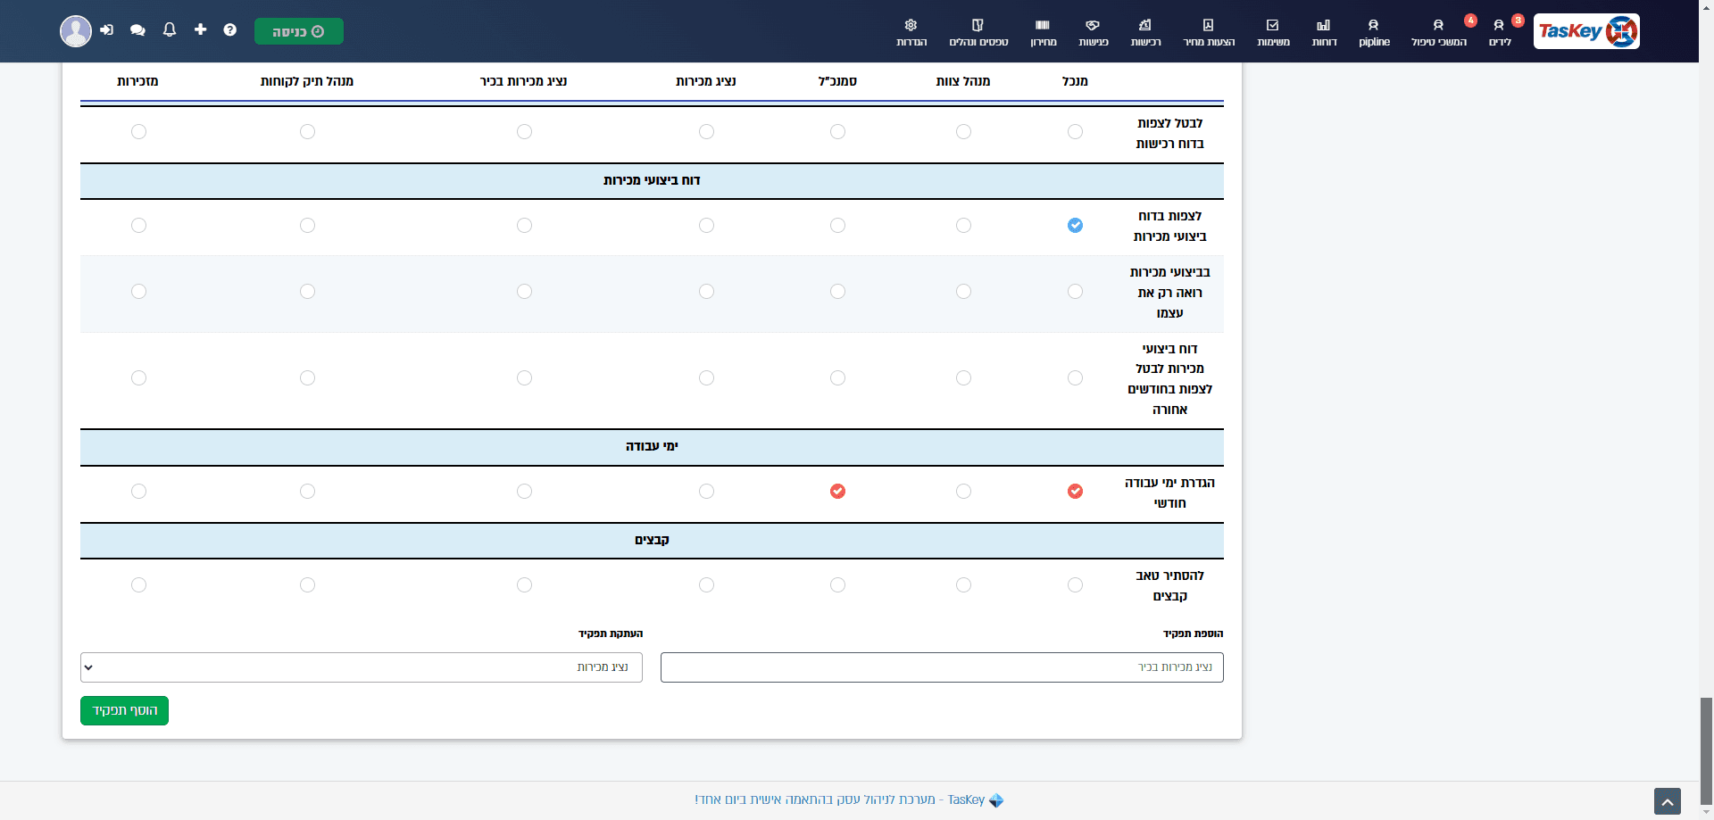
Task: Open the TasKey footer link
Action: pos(849,800)
